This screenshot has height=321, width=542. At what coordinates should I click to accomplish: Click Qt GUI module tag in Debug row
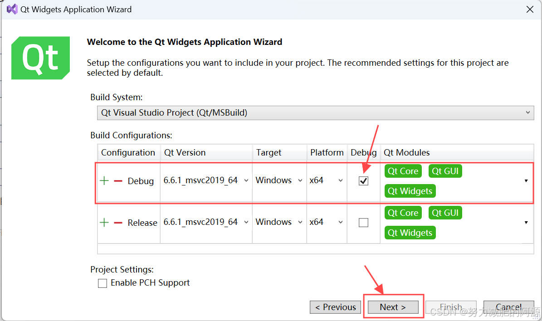pos(445,171)
